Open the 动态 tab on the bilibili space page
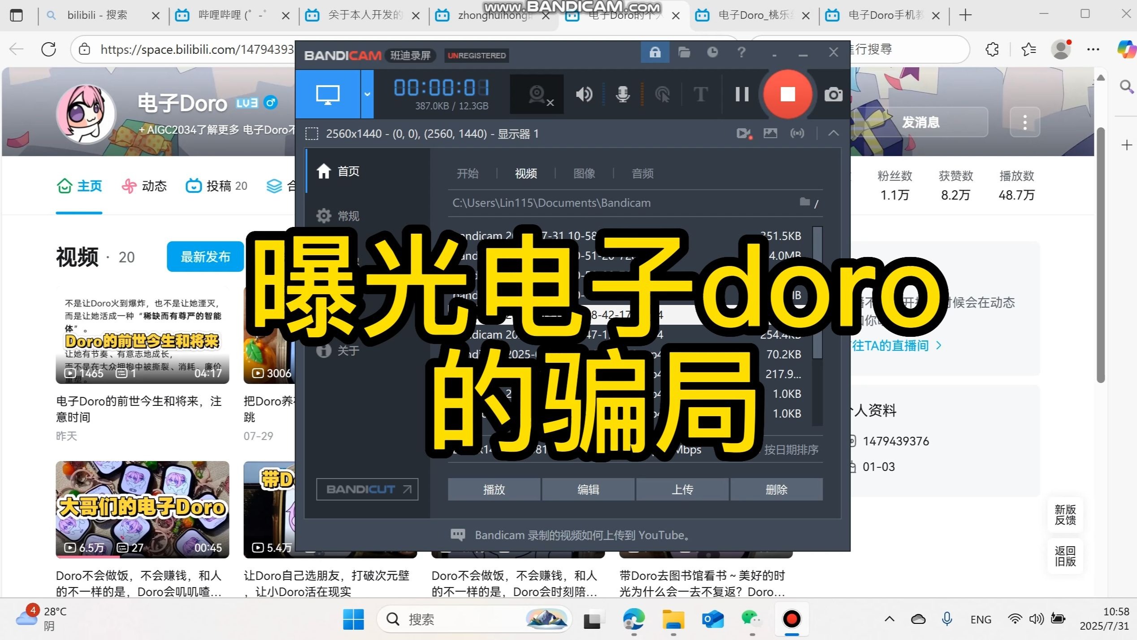 144,186
